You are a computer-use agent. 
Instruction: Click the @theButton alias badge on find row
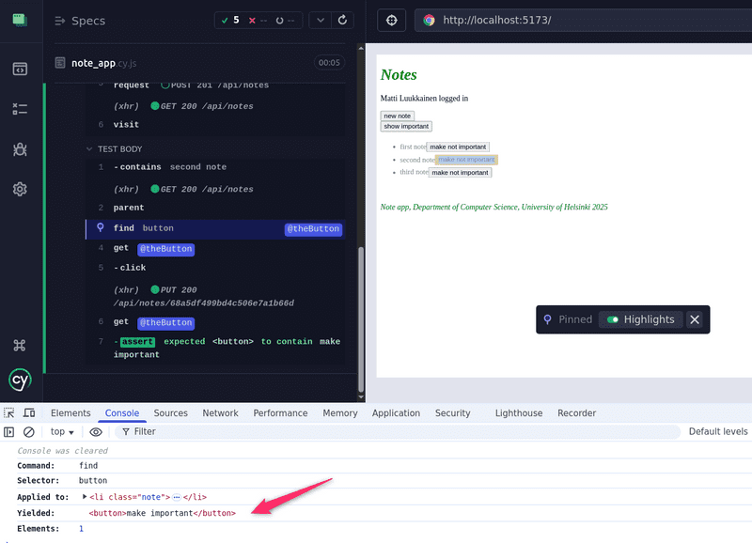click(313, 229)
